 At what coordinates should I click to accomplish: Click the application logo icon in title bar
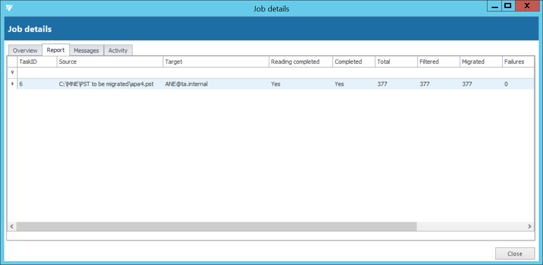(x=9, y=8)
